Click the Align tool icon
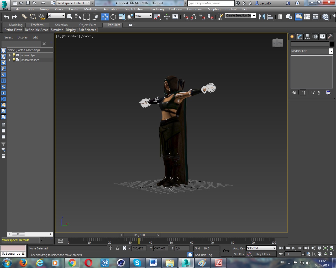This screenshot has height=268, width=336. coord(270,17)
